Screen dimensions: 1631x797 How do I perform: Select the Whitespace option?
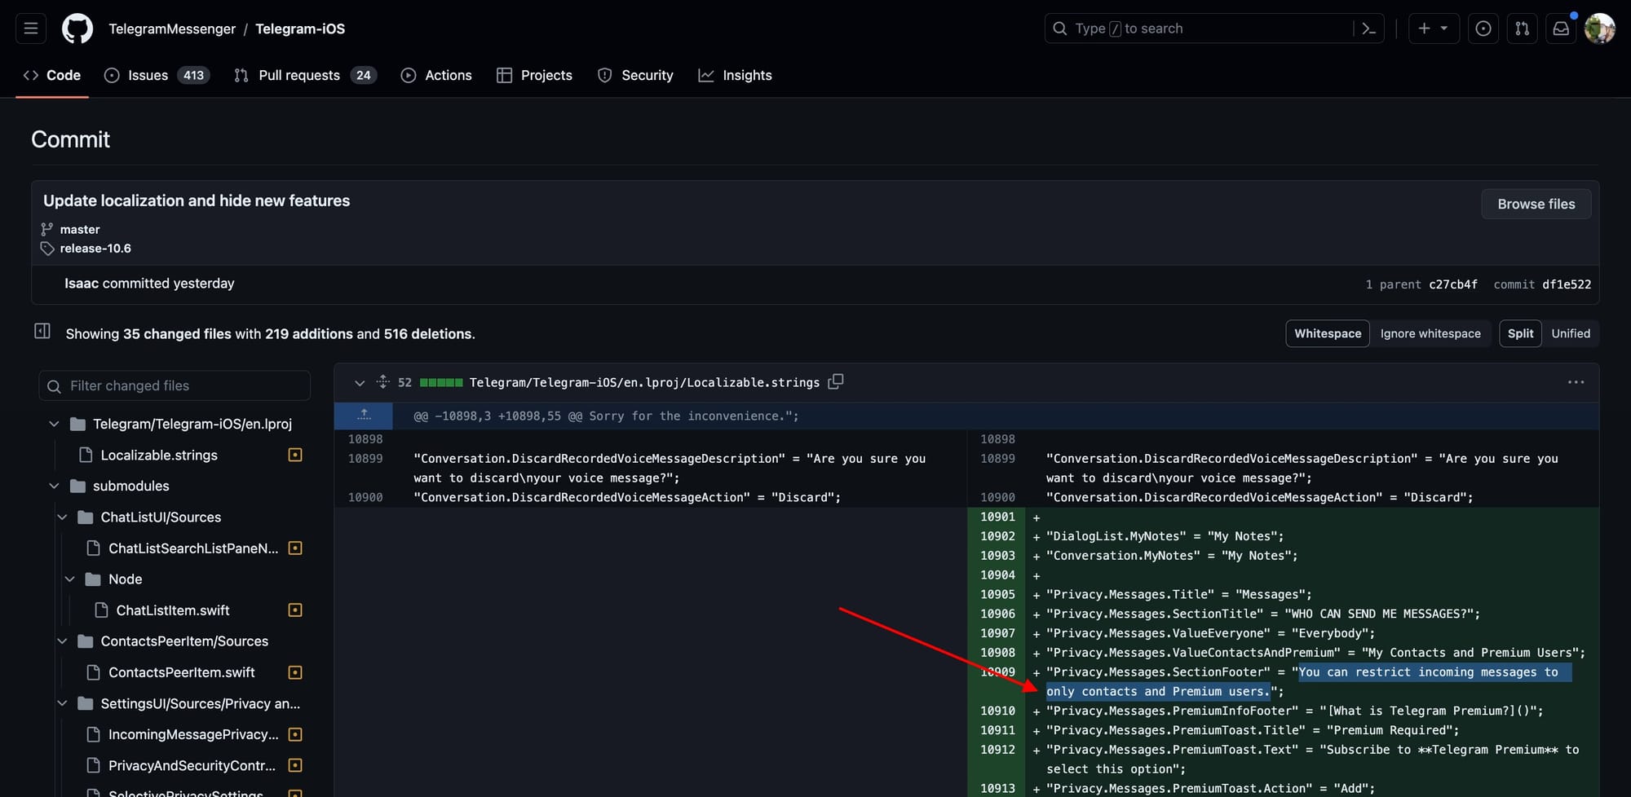tap(1328, 333)
